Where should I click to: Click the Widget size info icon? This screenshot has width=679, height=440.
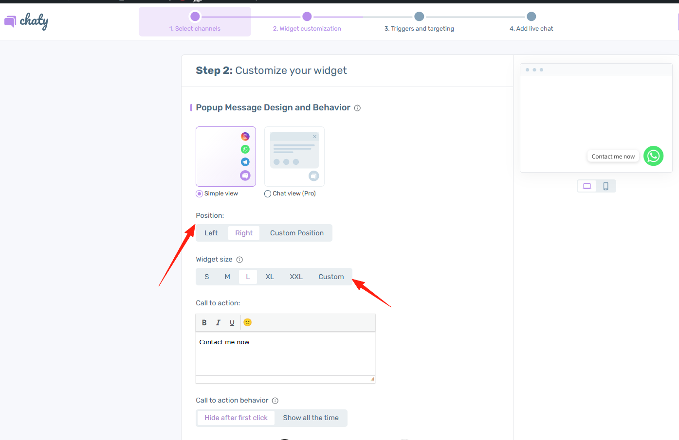pyautogui.click(x=239, y=260)
